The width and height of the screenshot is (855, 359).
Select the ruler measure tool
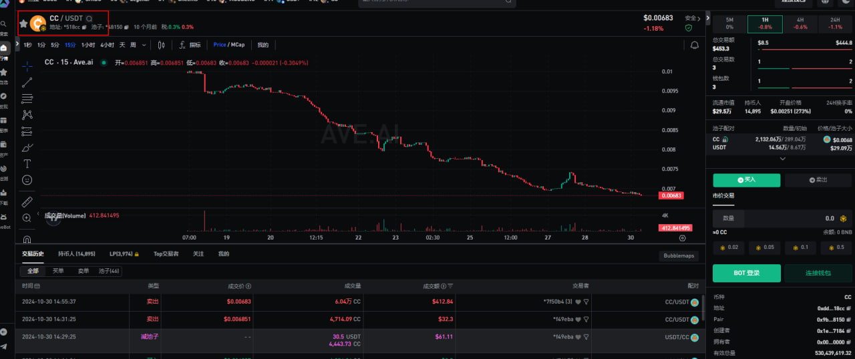click(27, 202)
